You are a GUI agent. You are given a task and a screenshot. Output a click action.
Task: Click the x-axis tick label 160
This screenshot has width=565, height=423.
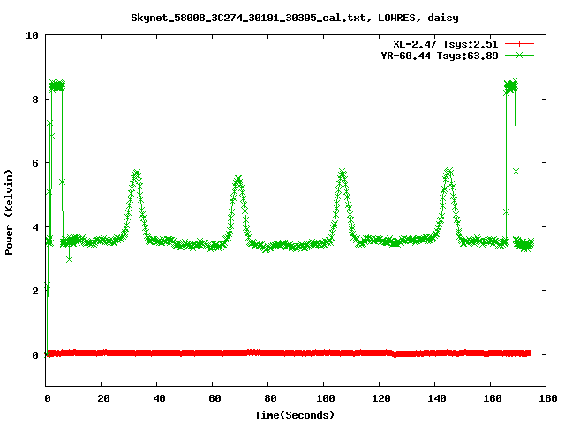pos(493,398)
